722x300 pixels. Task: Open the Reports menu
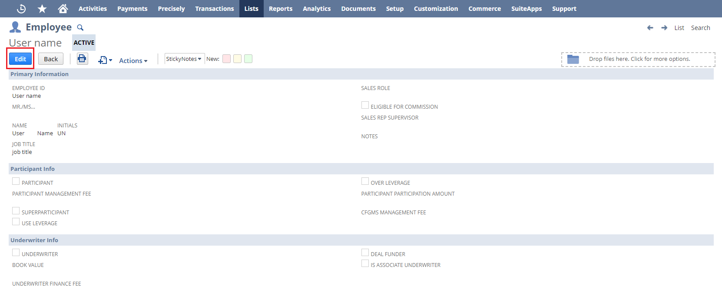point(280,9)
